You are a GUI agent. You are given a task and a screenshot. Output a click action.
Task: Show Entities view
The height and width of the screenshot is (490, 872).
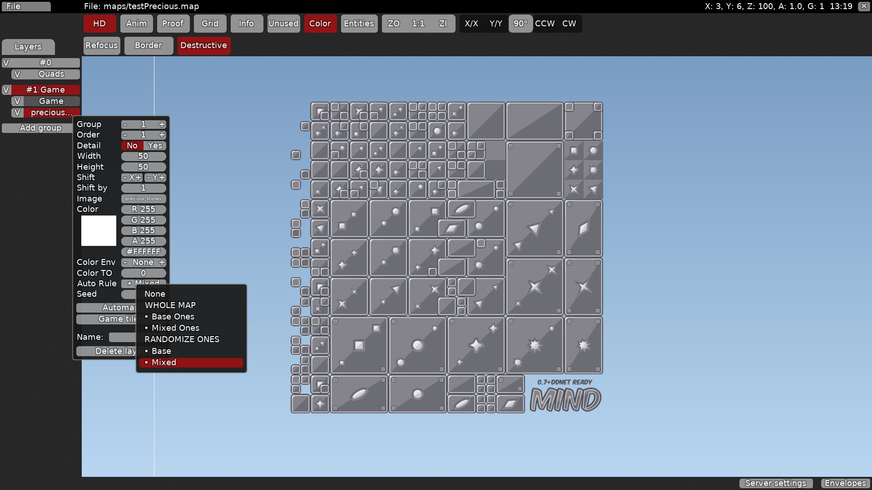pos(359,24)
